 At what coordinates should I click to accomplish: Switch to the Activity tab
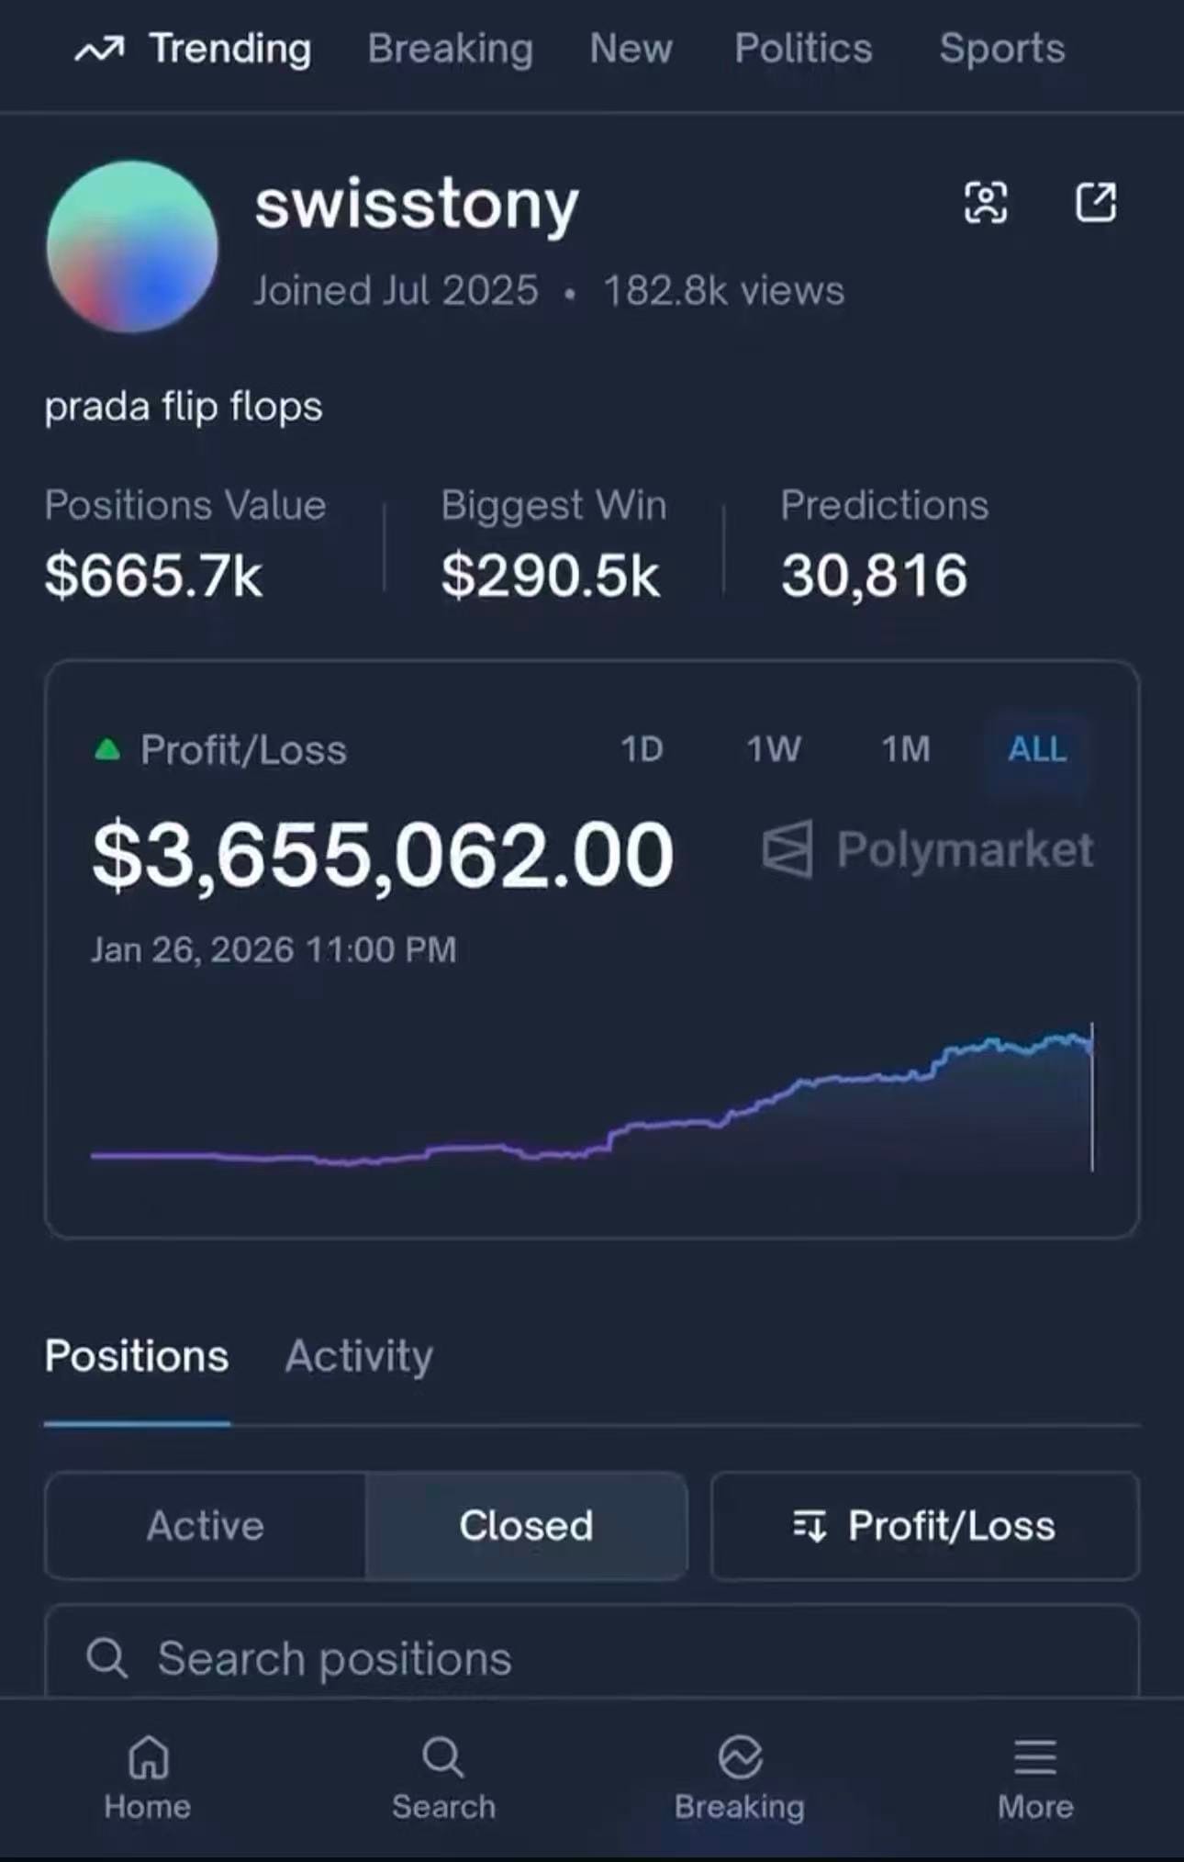(359, 1356)
